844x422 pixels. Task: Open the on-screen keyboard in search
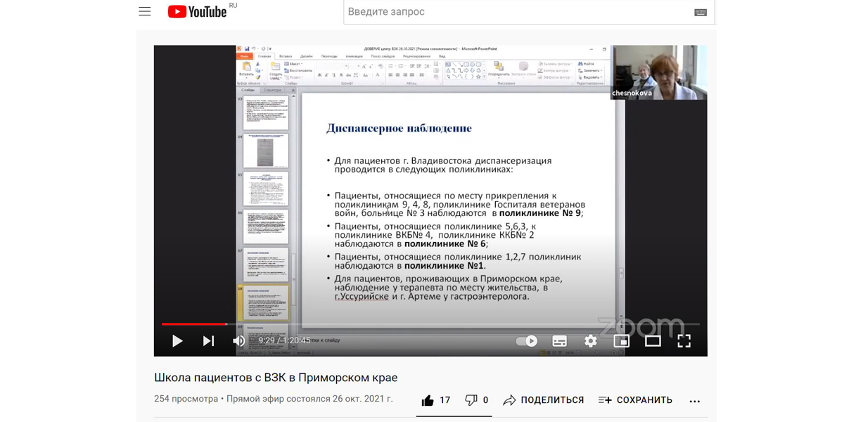[700, 13]
